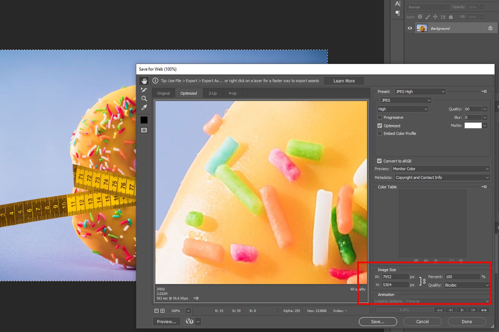Click the Cancel button
Screen dimensions: 499x332
[x=422, y=321]
